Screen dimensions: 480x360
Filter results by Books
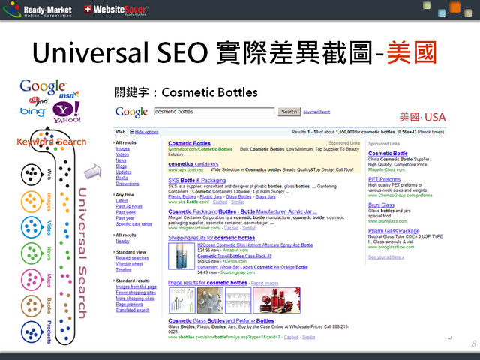coord(121,178)
